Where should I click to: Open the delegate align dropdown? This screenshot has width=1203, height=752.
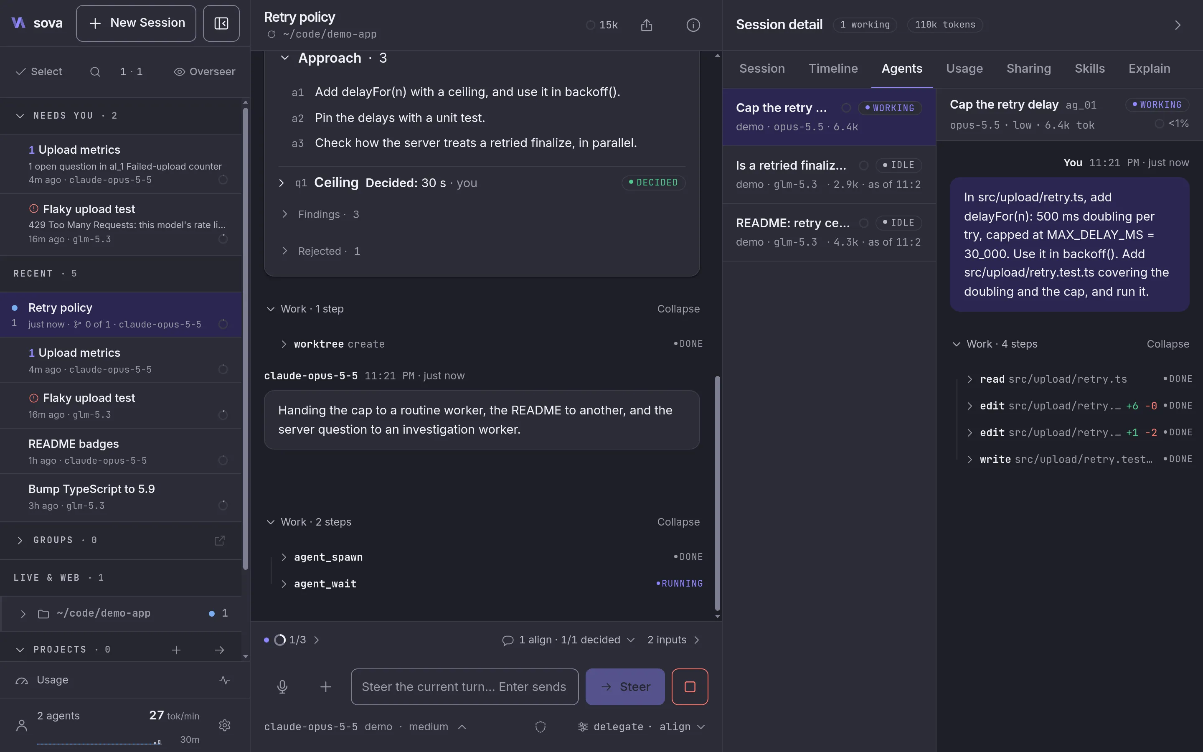pos(641,727)
